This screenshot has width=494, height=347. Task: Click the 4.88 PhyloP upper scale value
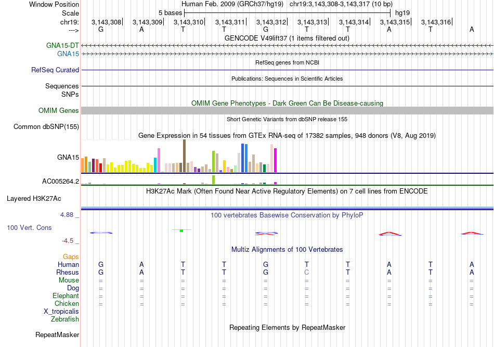[x=67, y=215]
